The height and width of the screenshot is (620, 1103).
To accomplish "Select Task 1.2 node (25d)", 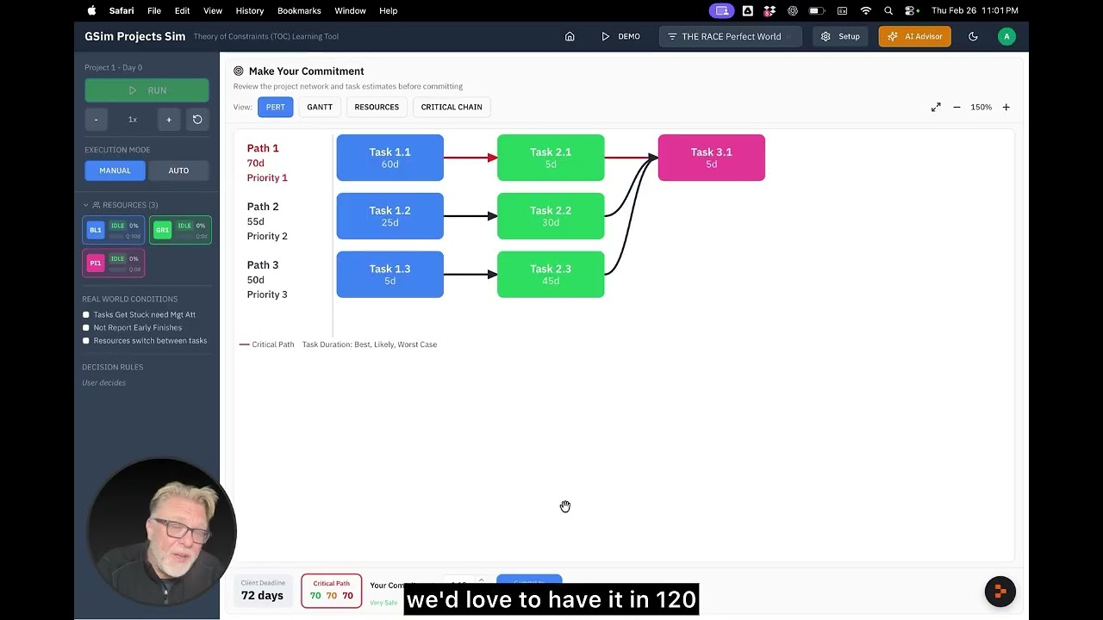I will click(389, 216).
